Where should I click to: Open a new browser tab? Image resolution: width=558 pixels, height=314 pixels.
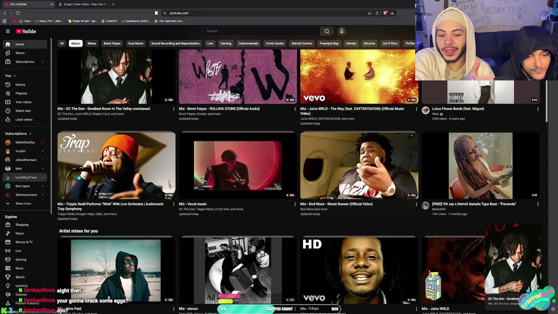click(113, 4)
